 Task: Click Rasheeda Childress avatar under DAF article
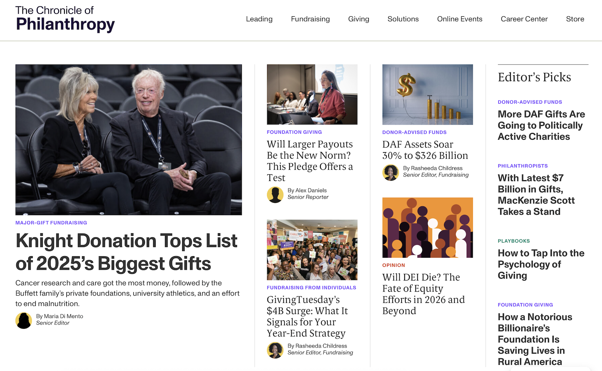pos(391,172)
